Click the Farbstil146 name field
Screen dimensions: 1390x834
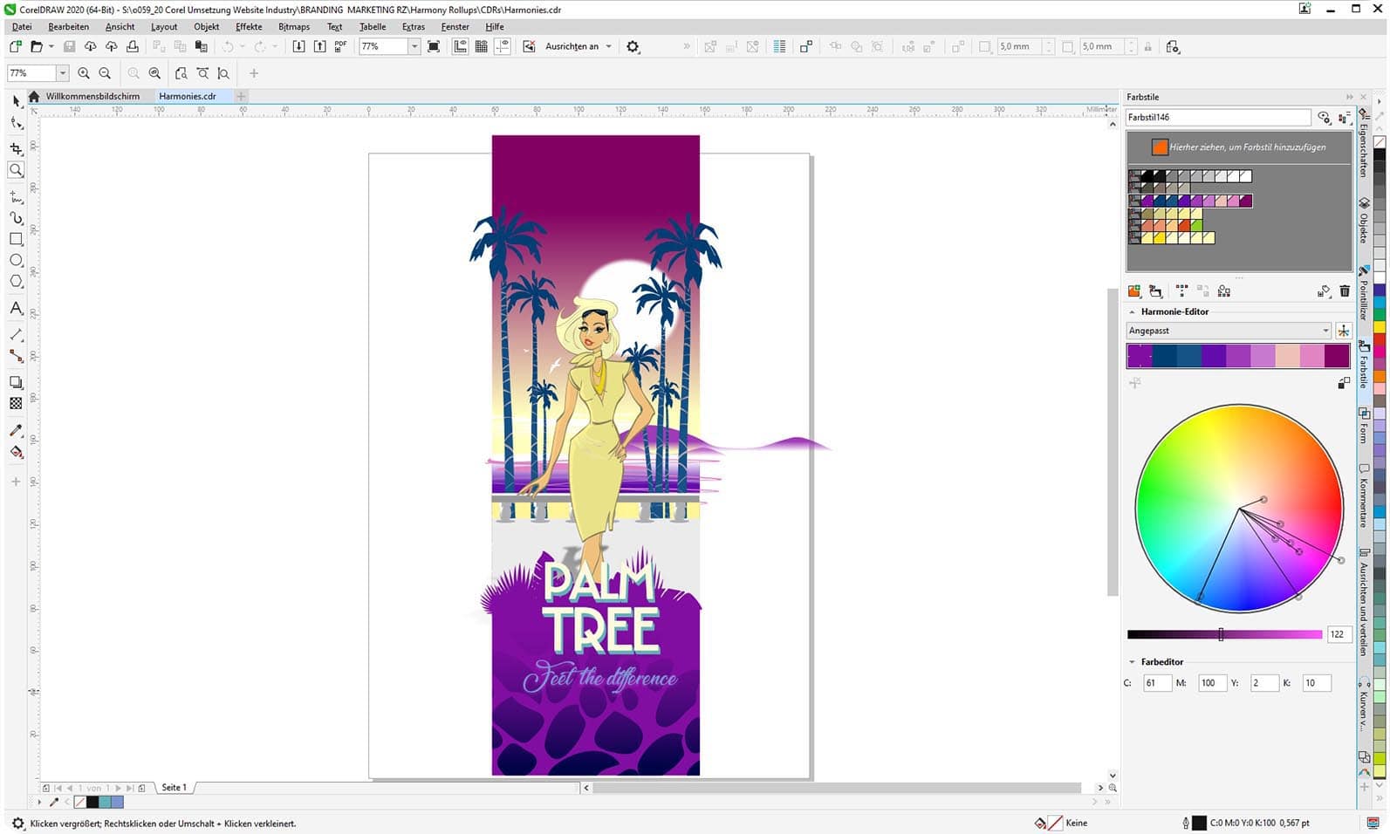[1217, 117]
